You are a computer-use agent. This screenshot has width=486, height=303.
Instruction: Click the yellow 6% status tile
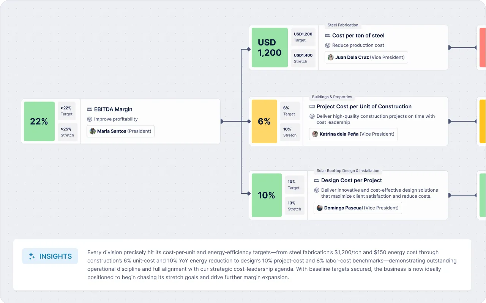pyautogui.click(x=264, y=122)
